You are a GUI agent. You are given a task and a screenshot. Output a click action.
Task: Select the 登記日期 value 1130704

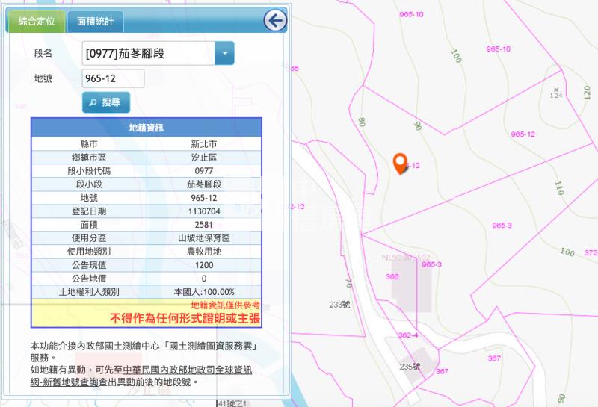click(204, 211)
